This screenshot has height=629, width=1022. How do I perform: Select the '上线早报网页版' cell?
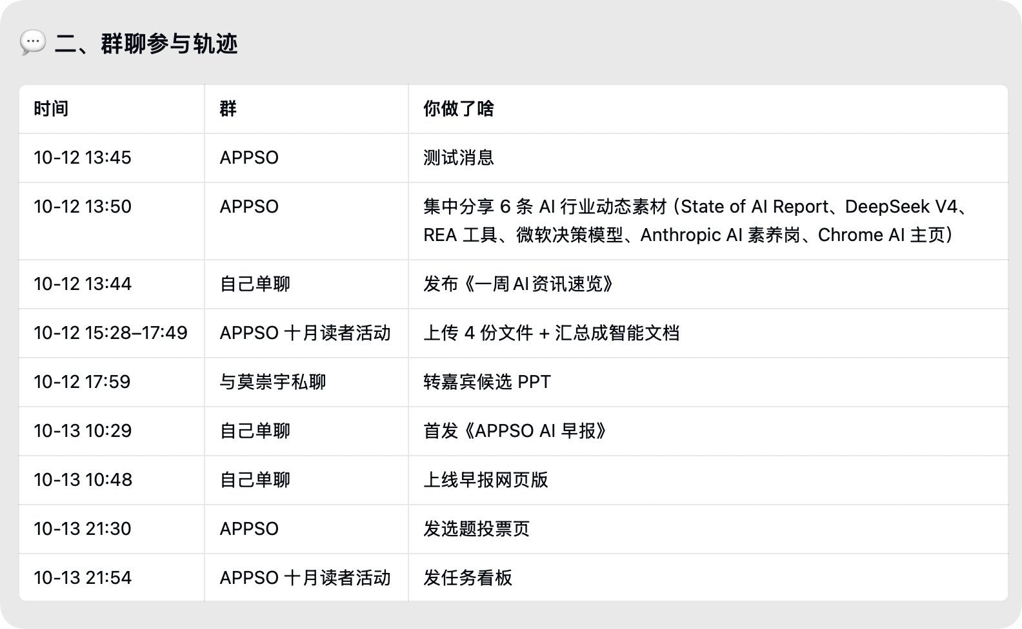486,480
